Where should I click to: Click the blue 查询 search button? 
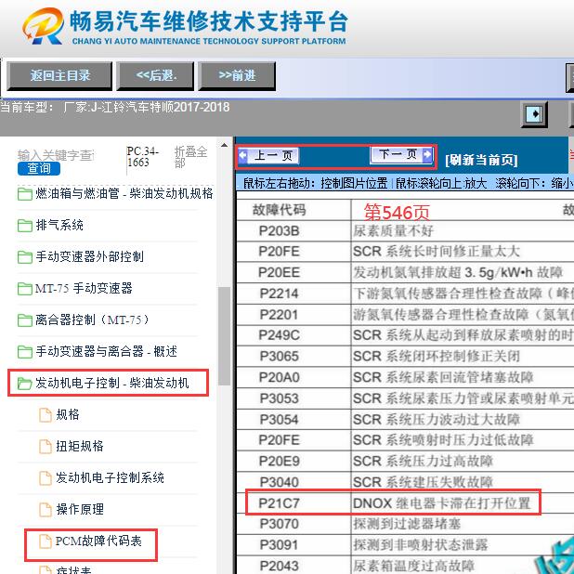(x=39, y=168)
